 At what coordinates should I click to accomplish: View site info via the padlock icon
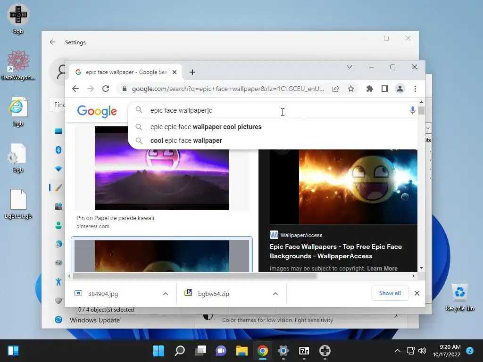(125, 89)
